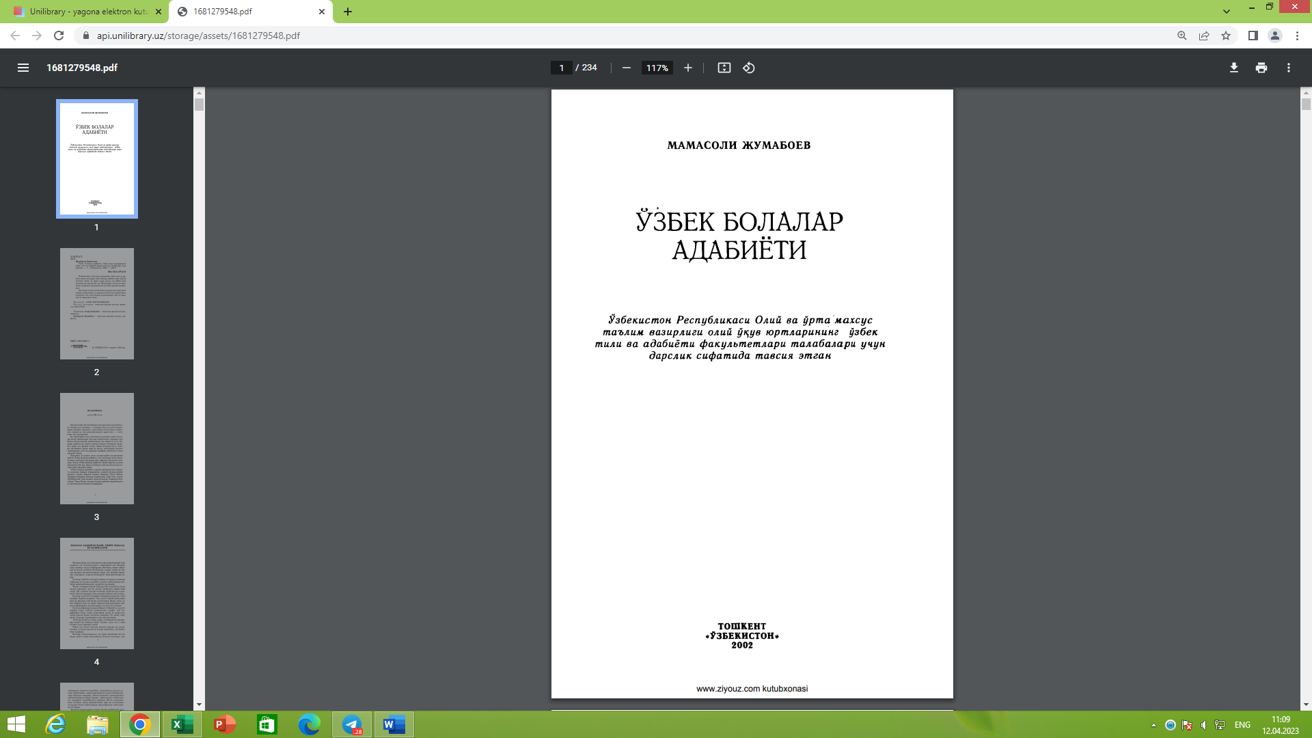
Task: Click the zoom percentage field 117%
Action: coord(657,68)
